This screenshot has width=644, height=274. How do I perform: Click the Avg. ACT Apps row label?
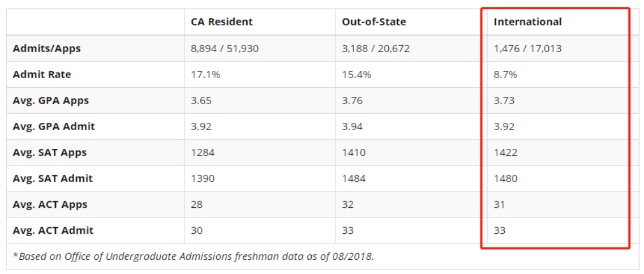coord(50,205)
